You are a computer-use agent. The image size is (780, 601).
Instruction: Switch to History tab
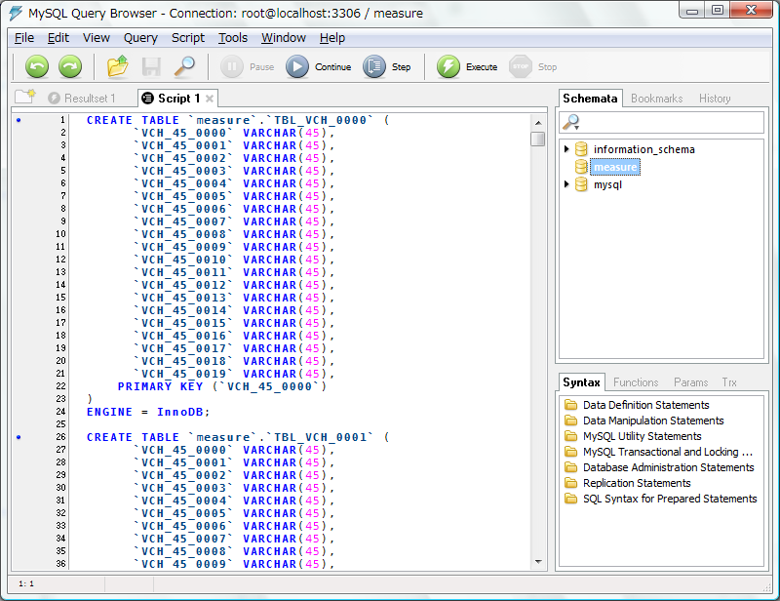715,99
